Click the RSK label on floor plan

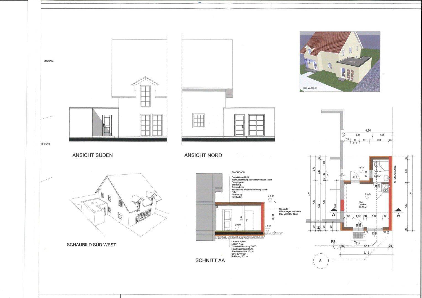click(384, 232)
